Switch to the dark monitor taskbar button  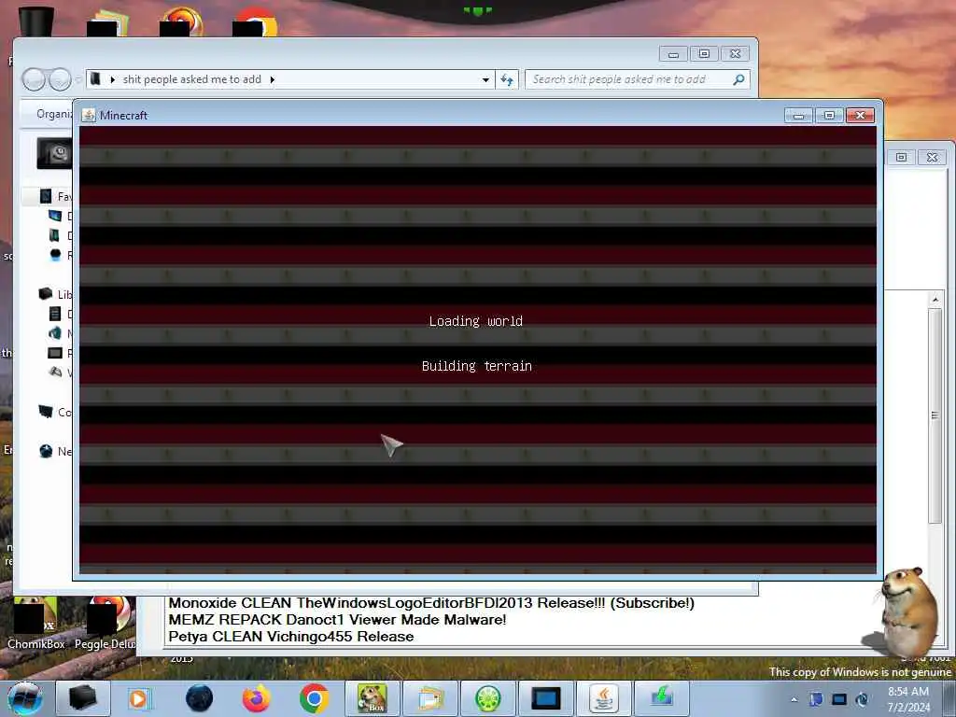tap(545, 698)
